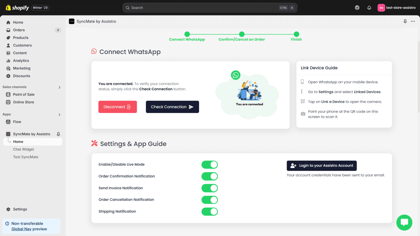420x236 pixels.
Task: Expand the Apps section chevron
Action: point(60,115)
